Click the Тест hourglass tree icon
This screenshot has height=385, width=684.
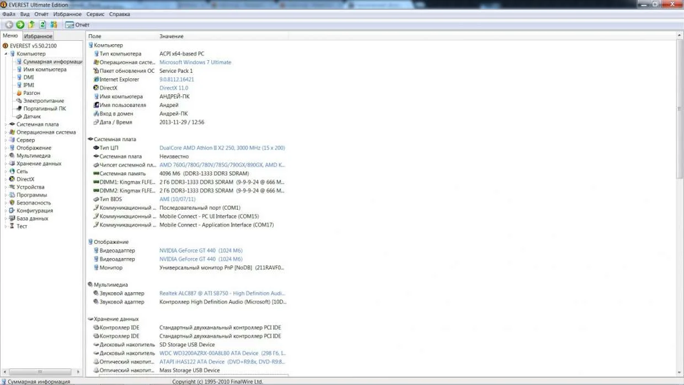(x=12, y=226)
